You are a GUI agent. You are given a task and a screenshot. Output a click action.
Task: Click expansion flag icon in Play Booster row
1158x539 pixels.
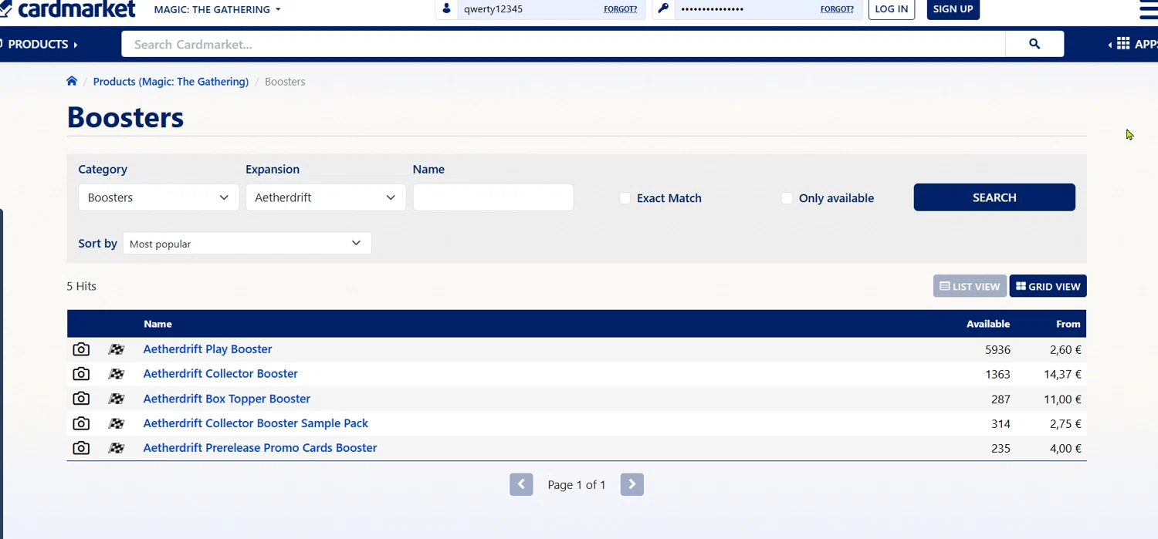pos(117,349)
